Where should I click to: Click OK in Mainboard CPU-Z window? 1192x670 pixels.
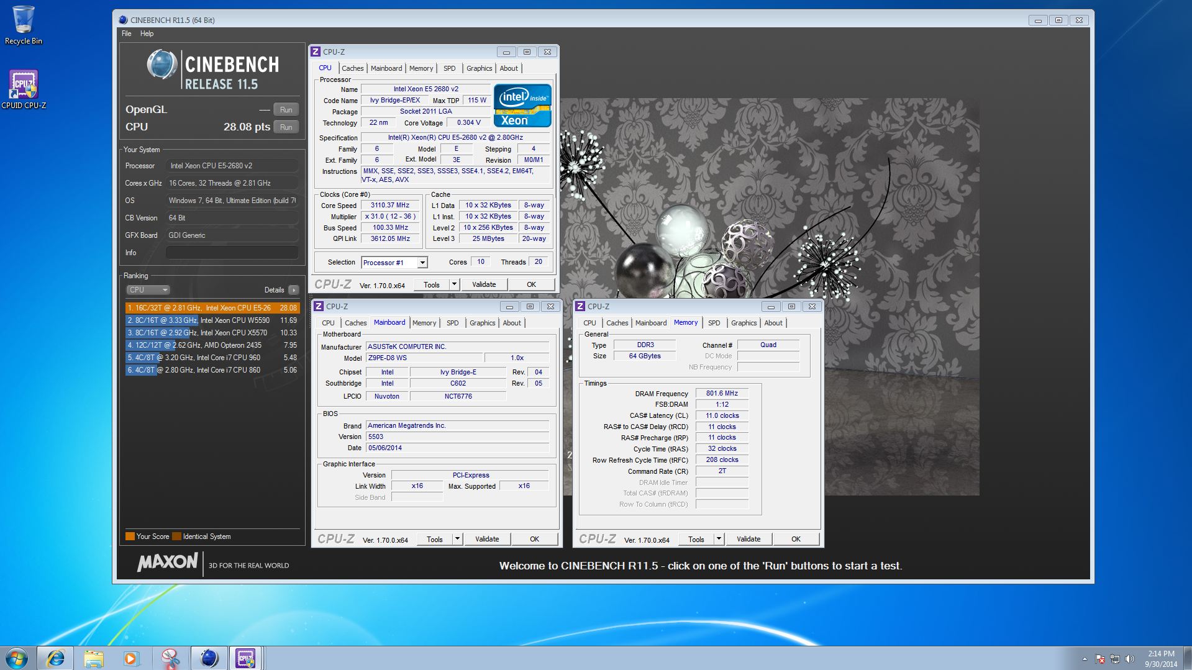pyautogui.click(x=534, y=539)
